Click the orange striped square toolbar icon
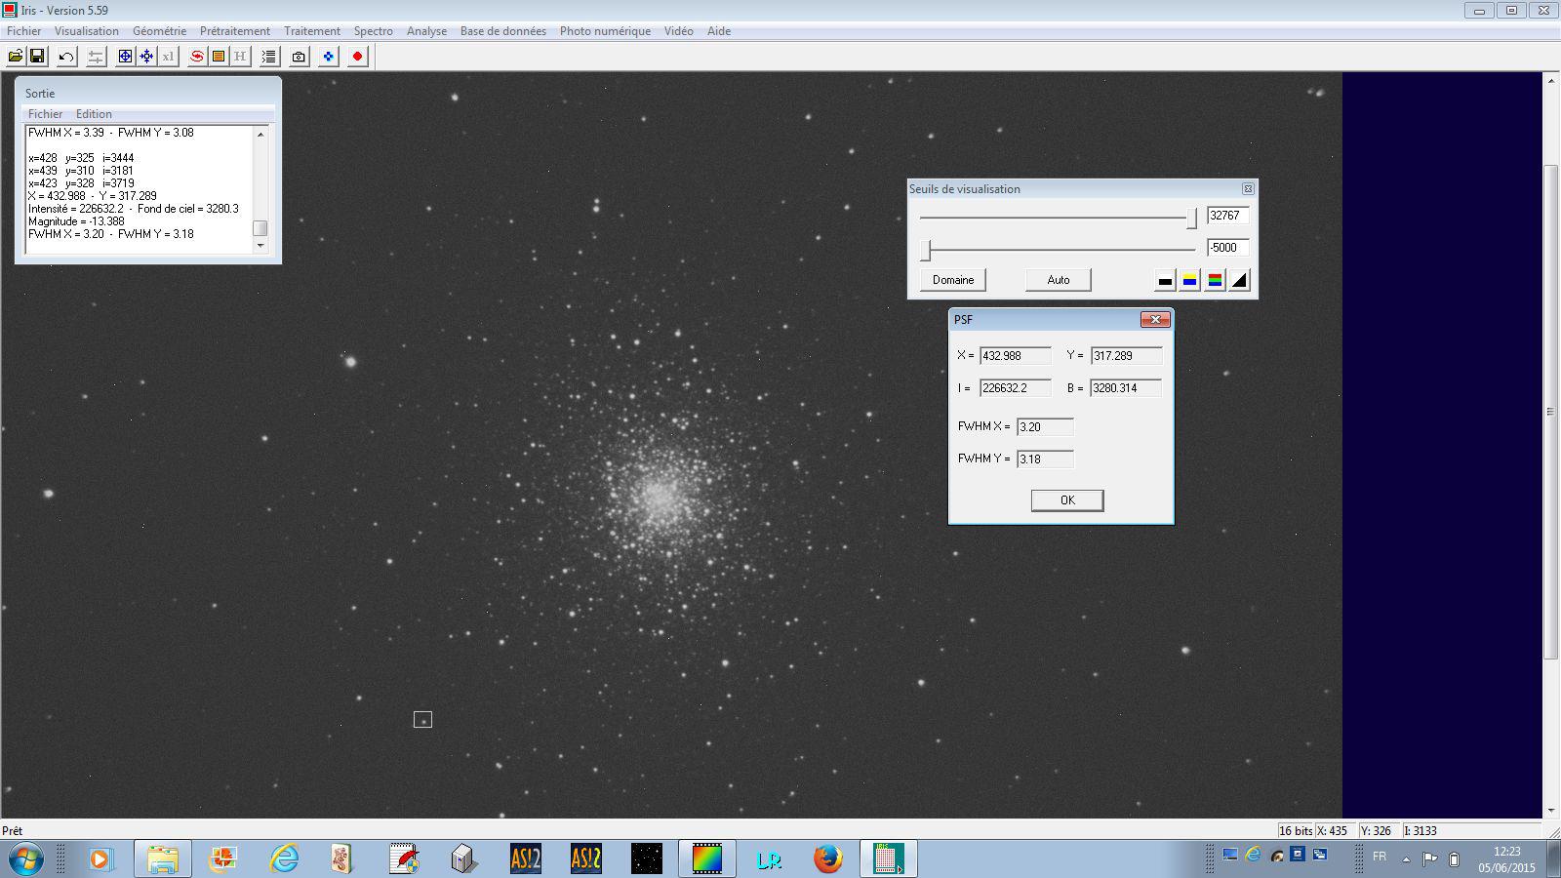This screenshot has height=878, width=1561. click(219, 57)
